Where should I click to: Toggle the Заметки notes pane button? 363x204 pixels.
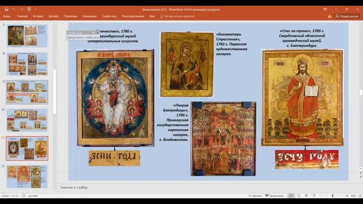[x=255, y=195]
